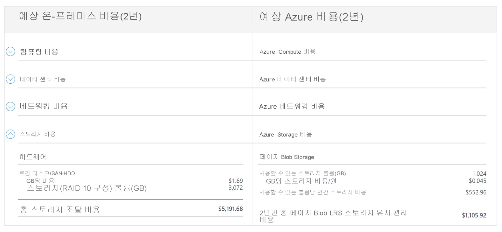Click the 데이터 센터 비용 section label
The image size is (502, 232).
click(43, 79)
